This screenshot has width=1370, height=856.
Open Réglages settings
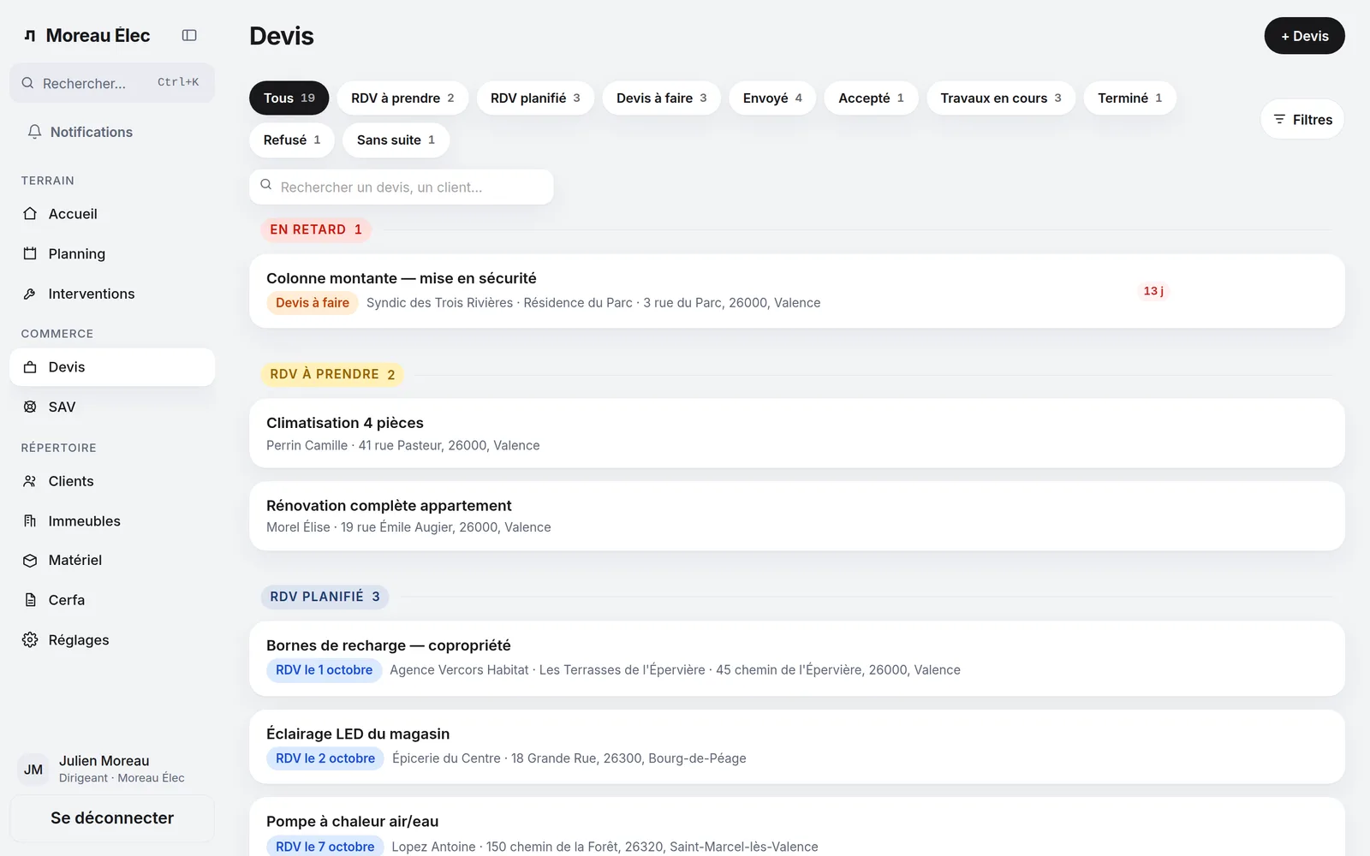click(x=112, y=639)
